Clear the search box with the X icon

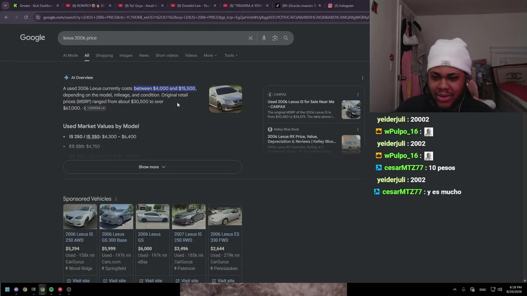(x=250, y=38)
